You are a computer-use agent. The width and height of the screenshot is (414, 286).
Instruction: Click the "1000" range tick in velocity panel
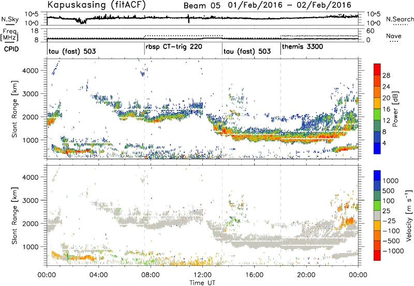point(30,247)
